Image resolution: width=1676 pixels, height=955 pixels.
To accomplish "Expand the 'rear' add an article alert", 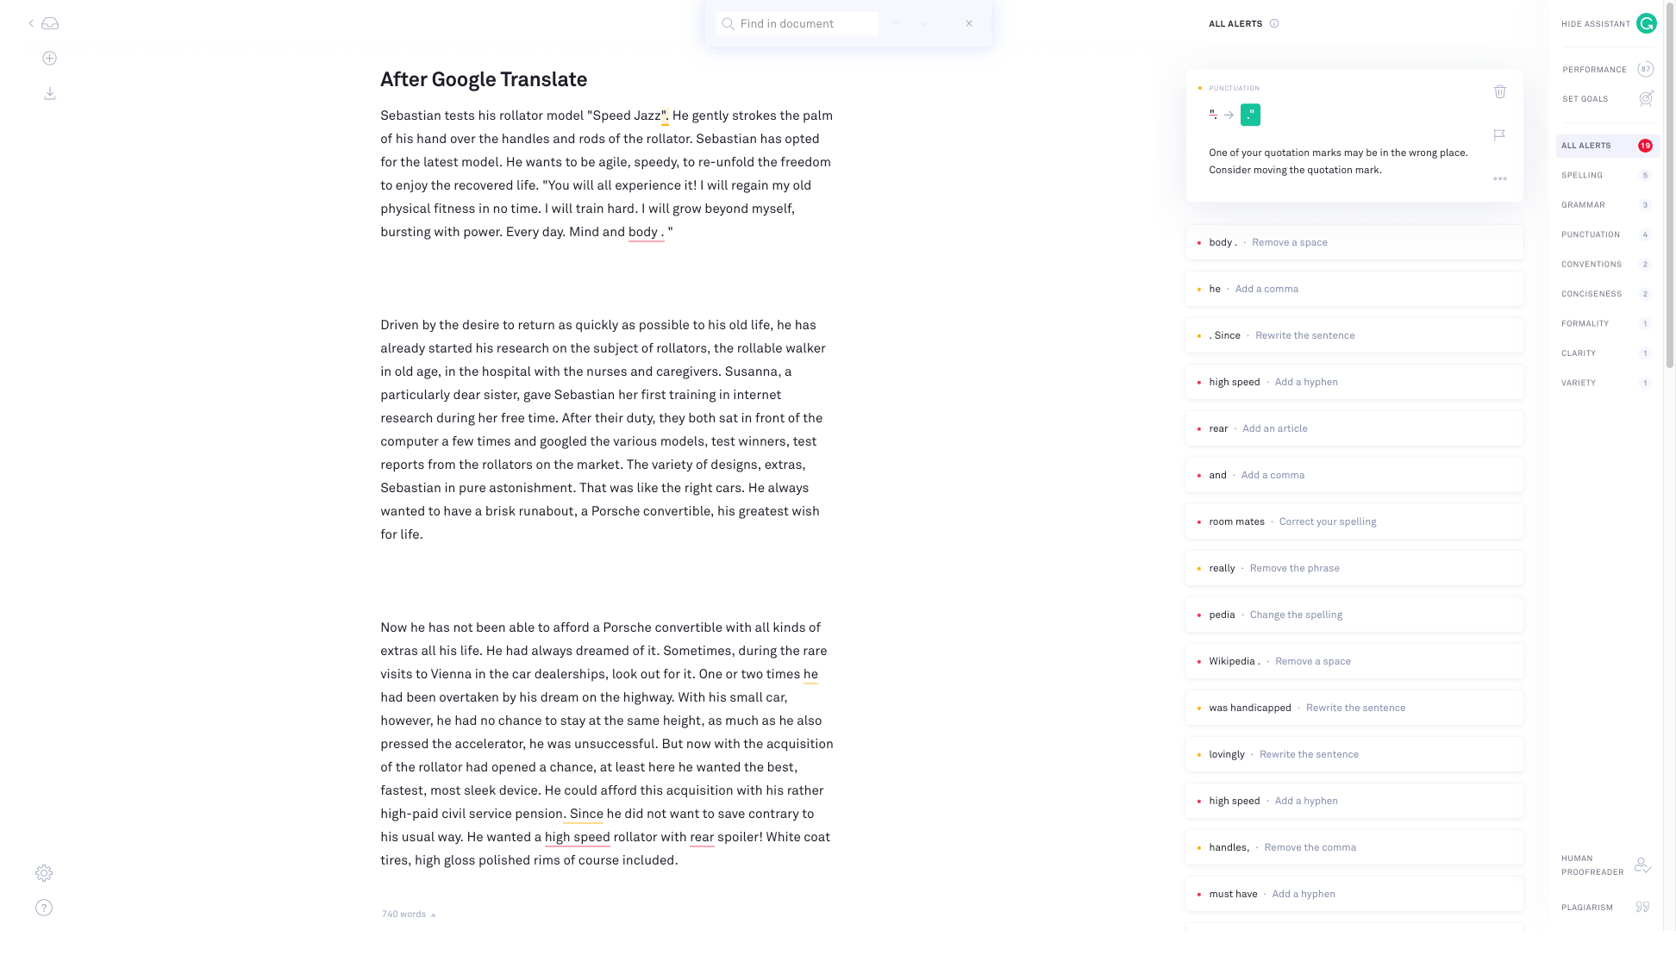I will click(x=1354, y=428).
